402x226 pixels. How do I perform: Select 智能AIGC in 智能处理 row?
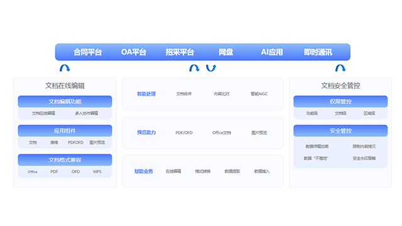[259, 94]
